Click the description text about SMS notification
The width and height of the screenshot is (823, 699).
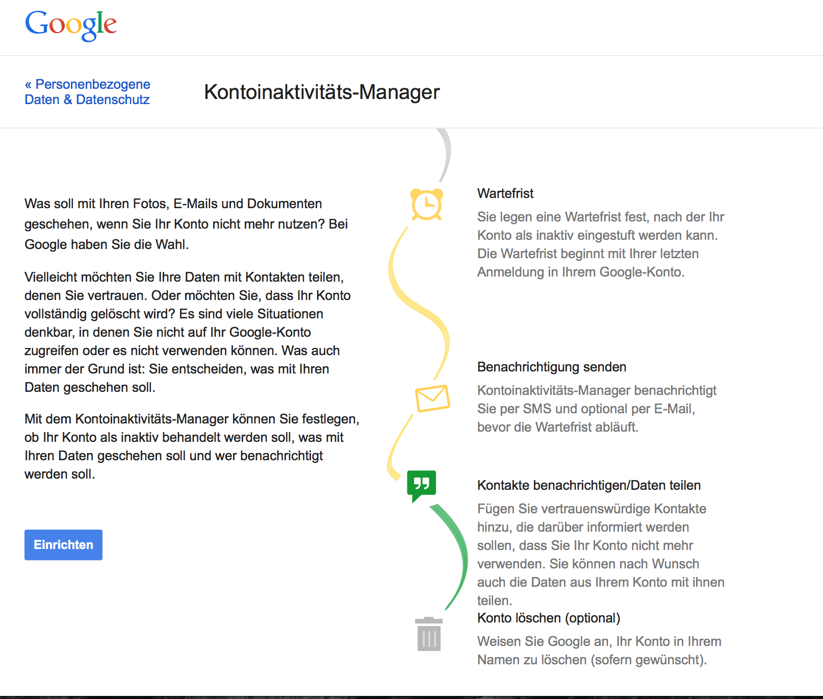click(x=596, y=409)
